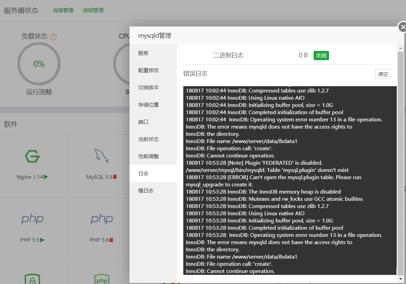Viewport: 406px width, 284px height.
Task: Click the green php shield icon at bottom
Action: [101, 278]
